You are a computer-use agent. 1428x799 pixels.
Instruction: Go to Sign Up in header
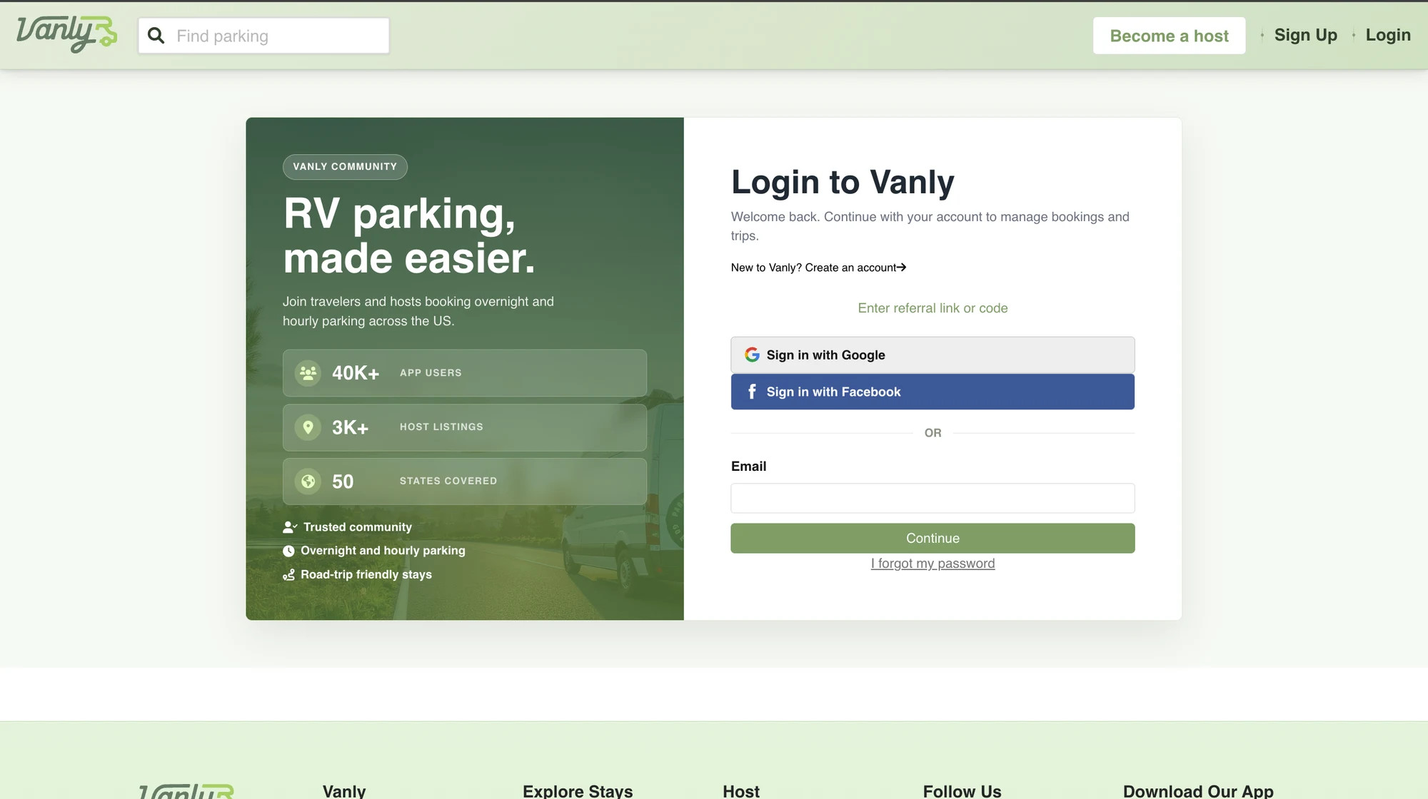coord(1305,35)
